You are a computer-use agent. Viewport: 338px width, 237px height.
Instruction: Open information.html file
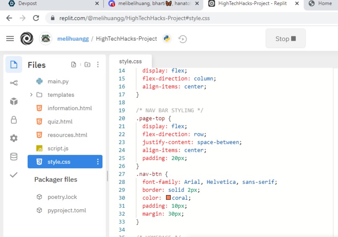(x=65, y=108)
